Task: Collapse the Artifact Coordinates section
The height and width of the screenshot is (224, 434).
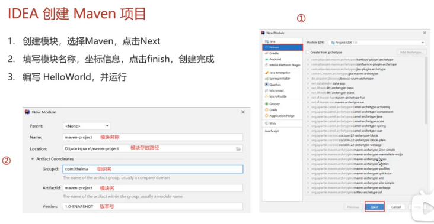Action: pyautogui.click(x=33, y=159)
